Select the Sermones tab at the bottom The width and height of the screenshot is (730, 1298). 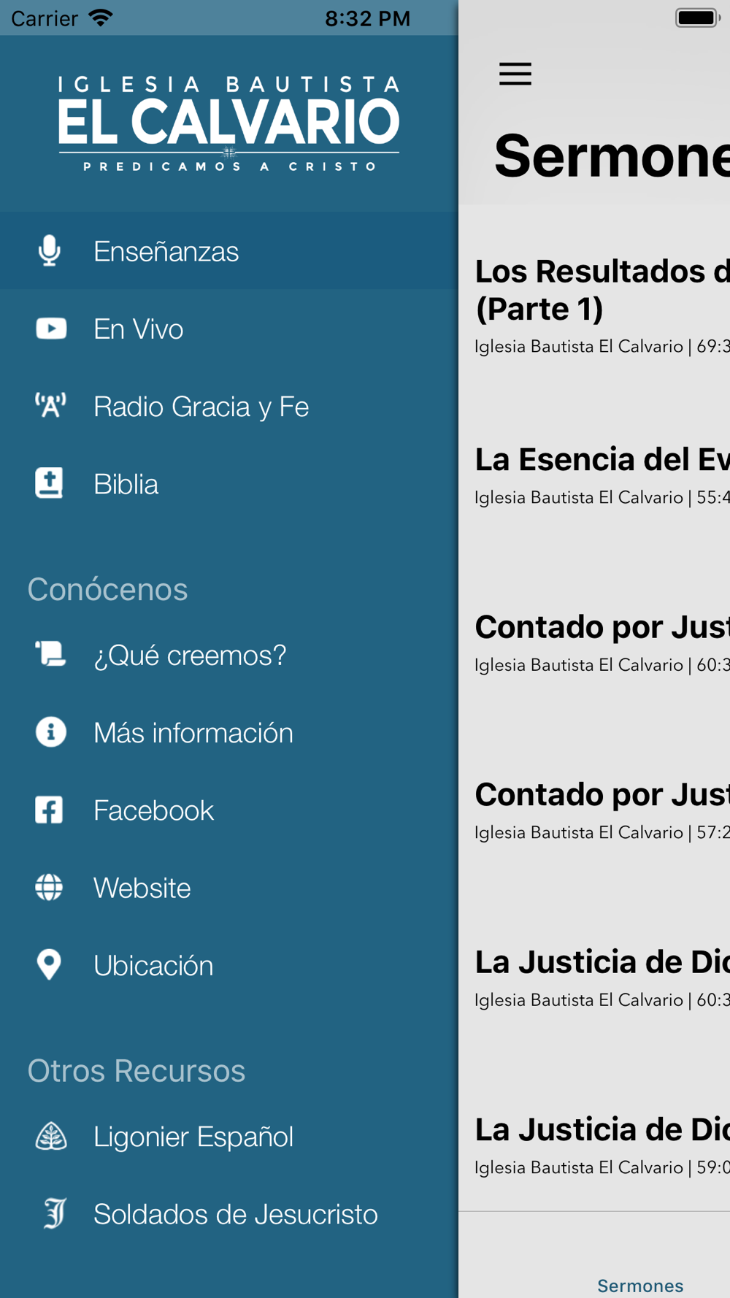(x=640, y=1285)
